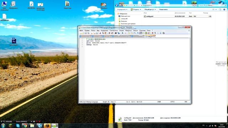Click the Find binoculars icon in Notepad++ toolbar
The height and width of the screenshot is (128, 228).
click(x=116, y=33)
